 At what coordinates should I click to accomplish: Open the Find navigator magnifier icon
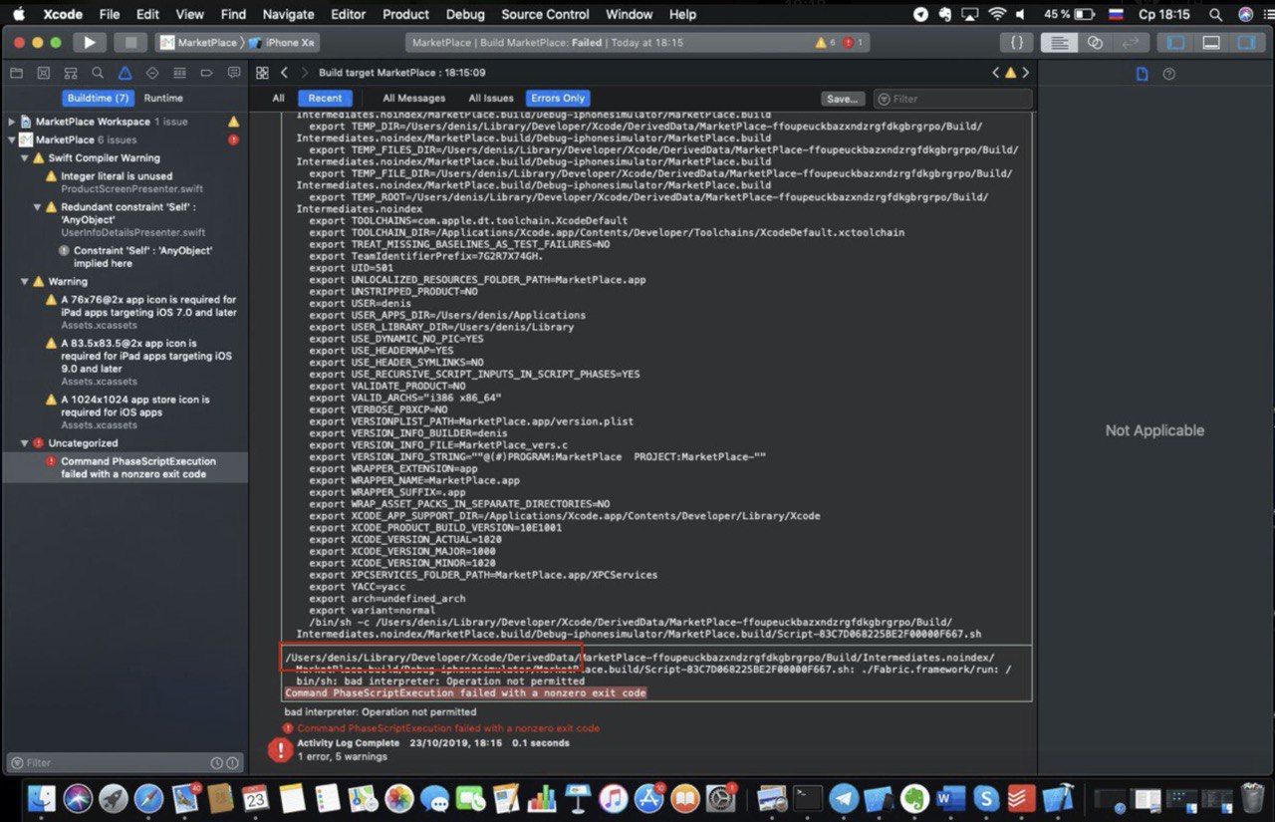coord(98,73)
